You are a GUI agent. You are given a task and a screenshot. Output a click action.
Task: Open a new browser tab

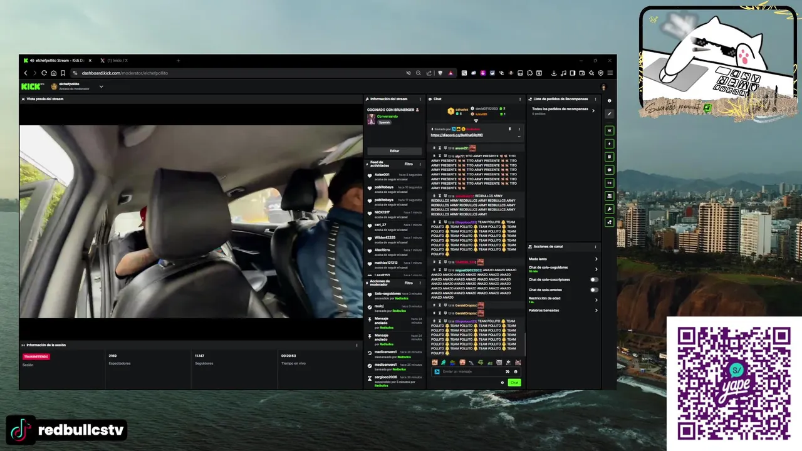coord(178,61)
